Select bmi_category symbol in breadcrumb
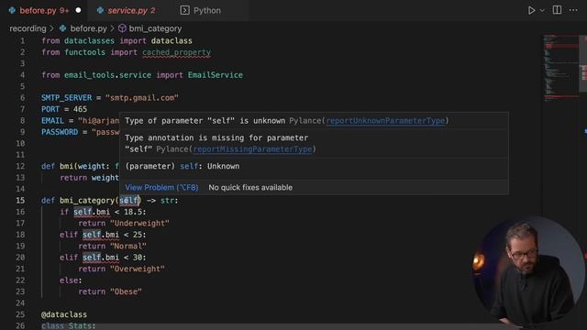This screenshot has height=330, width=587. 155,28
